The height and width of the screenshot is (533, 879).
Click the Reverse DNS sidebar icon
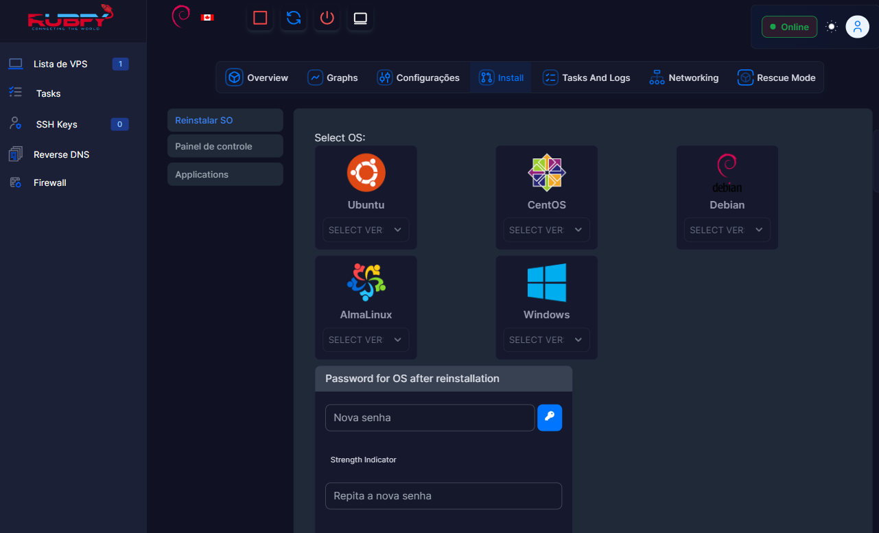point(15,154)
